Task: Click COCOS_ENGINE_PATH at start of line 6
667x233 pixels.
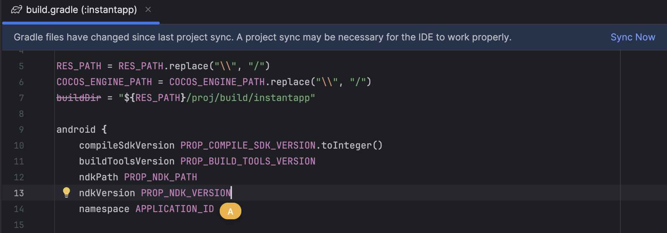Action: [104, 82]
